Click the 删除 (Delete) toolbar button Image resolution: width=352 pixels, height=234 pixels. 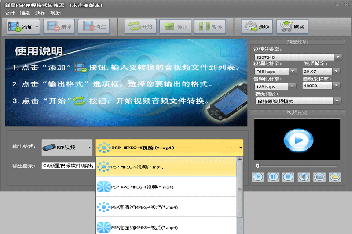(59, 26)
